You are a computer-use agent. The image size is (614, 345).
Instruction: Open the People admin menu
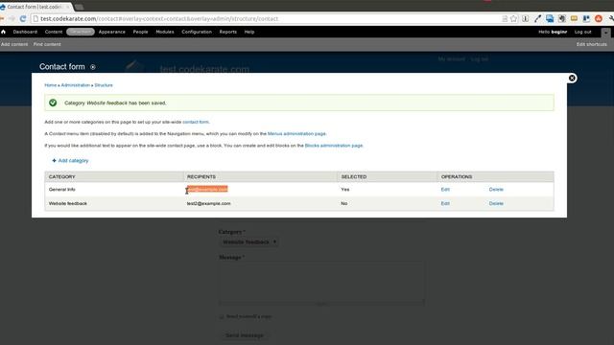[141, 32]
